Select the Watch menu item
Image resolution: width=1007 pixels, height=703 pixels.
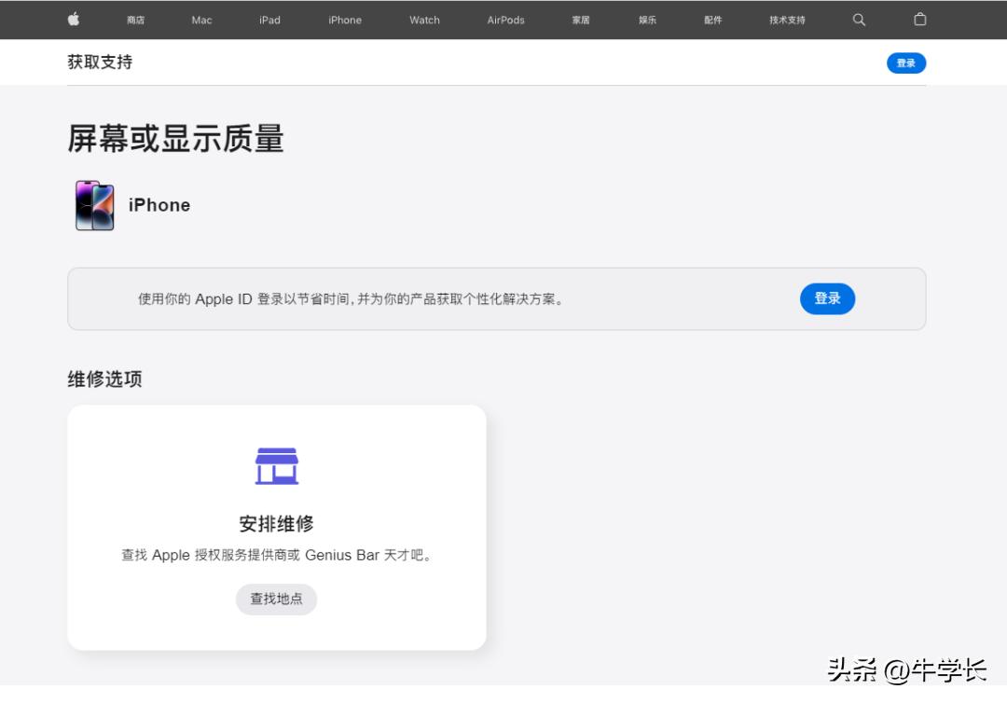tap(424, 19)
